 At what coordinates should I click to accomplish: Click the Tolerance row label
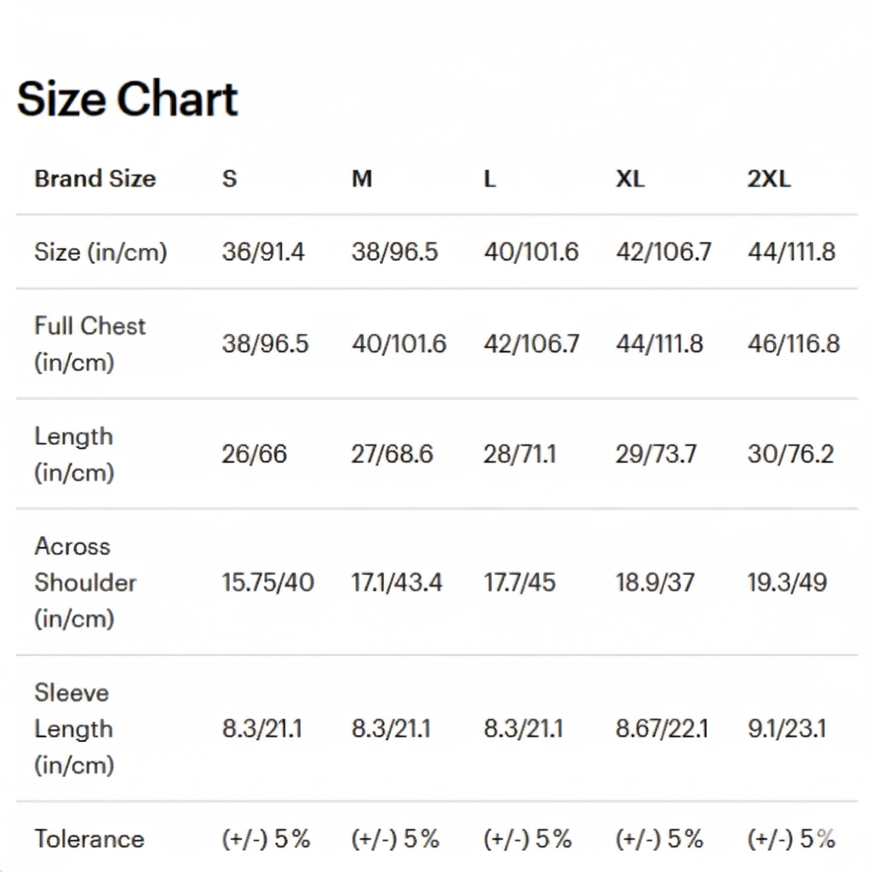point(89,839)
